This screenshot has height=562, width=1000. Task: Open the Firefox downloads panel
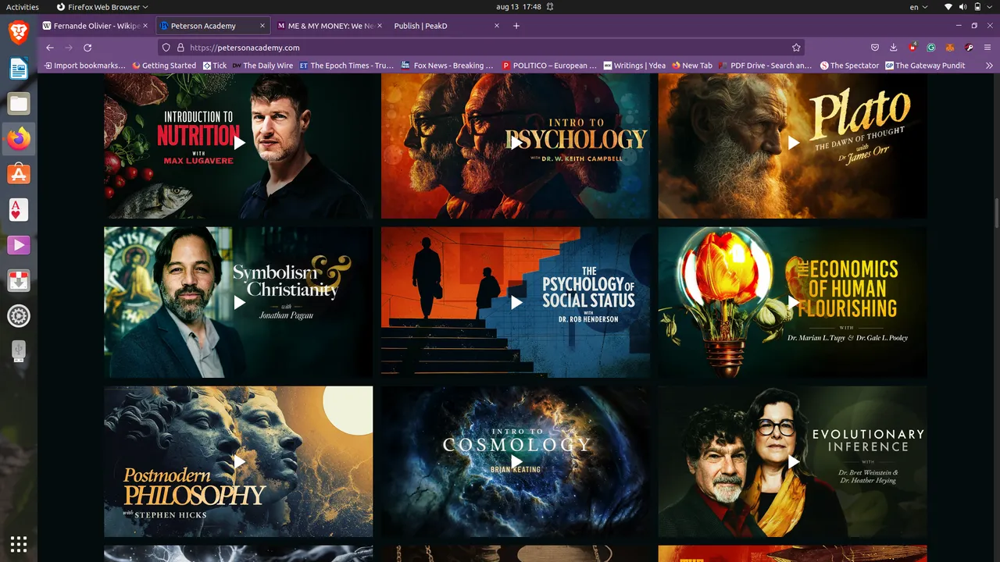click(894, 48)
